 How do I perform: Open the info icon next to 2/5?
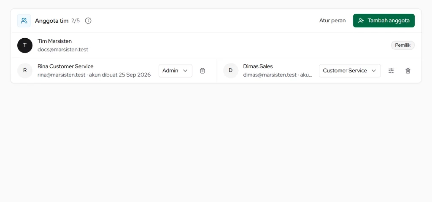point(88,21)
